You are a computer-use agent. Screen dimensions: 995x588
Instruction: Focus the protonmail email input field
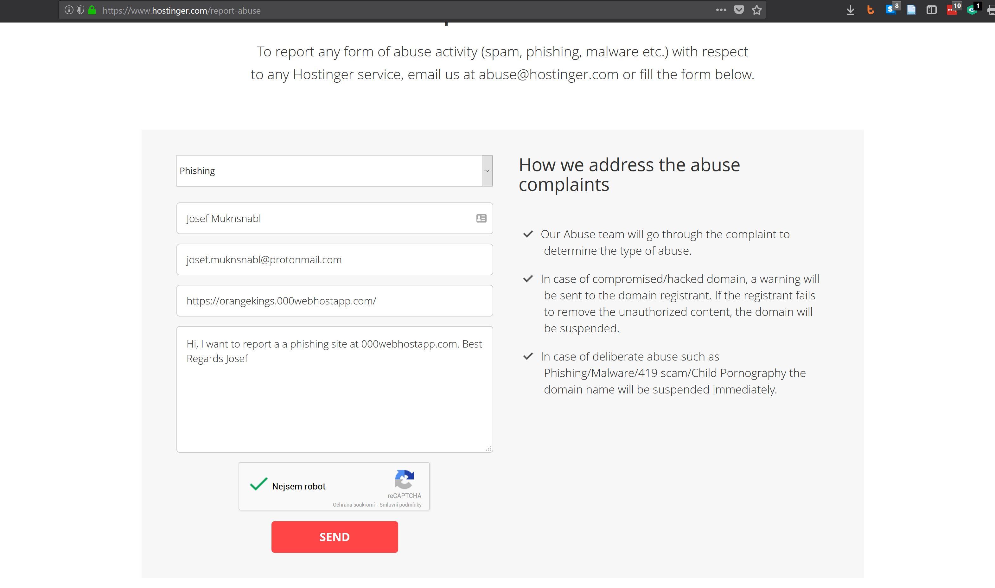click(x=335, y=259)
